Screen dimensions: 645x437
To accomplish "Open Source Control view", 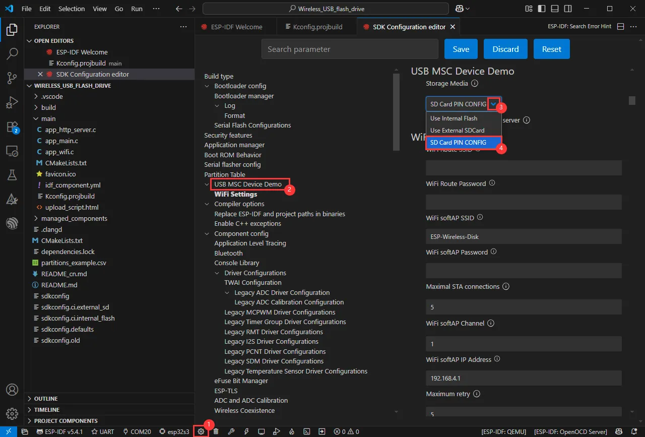I will (x=12, y=78).
